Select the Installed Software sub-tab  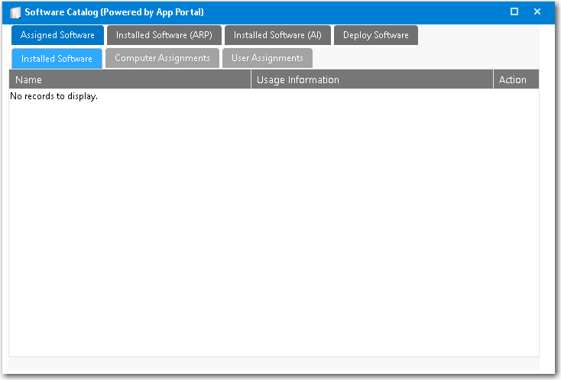click(x=57, y=59)
